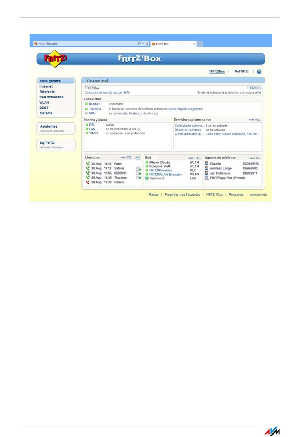Open the WLAN sidebar menu item
The width and height of the screenshot is (299, 437).
tap(44, 102)
